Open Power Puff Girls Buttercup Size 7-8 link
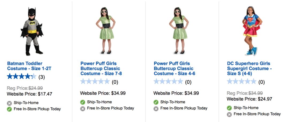 click(x=101, y=68)
